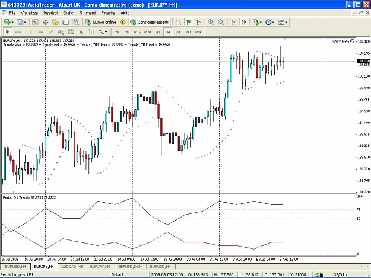The width and height of the screenshot is (371, 278).
Task: Switch to the EURJPY,M5 chart tab
Action: click(x=100, y=266)
